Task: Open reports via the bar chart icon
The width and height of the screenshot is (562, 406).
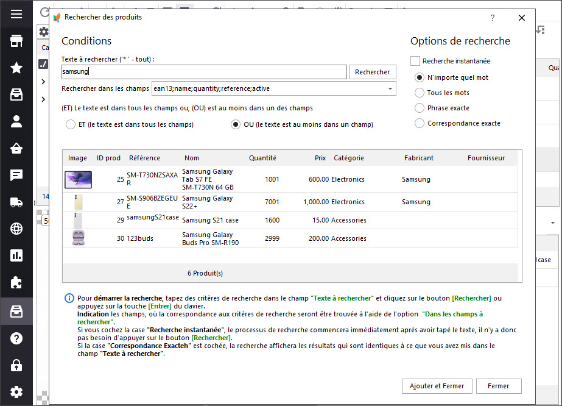Action: [x=16, y=255]
